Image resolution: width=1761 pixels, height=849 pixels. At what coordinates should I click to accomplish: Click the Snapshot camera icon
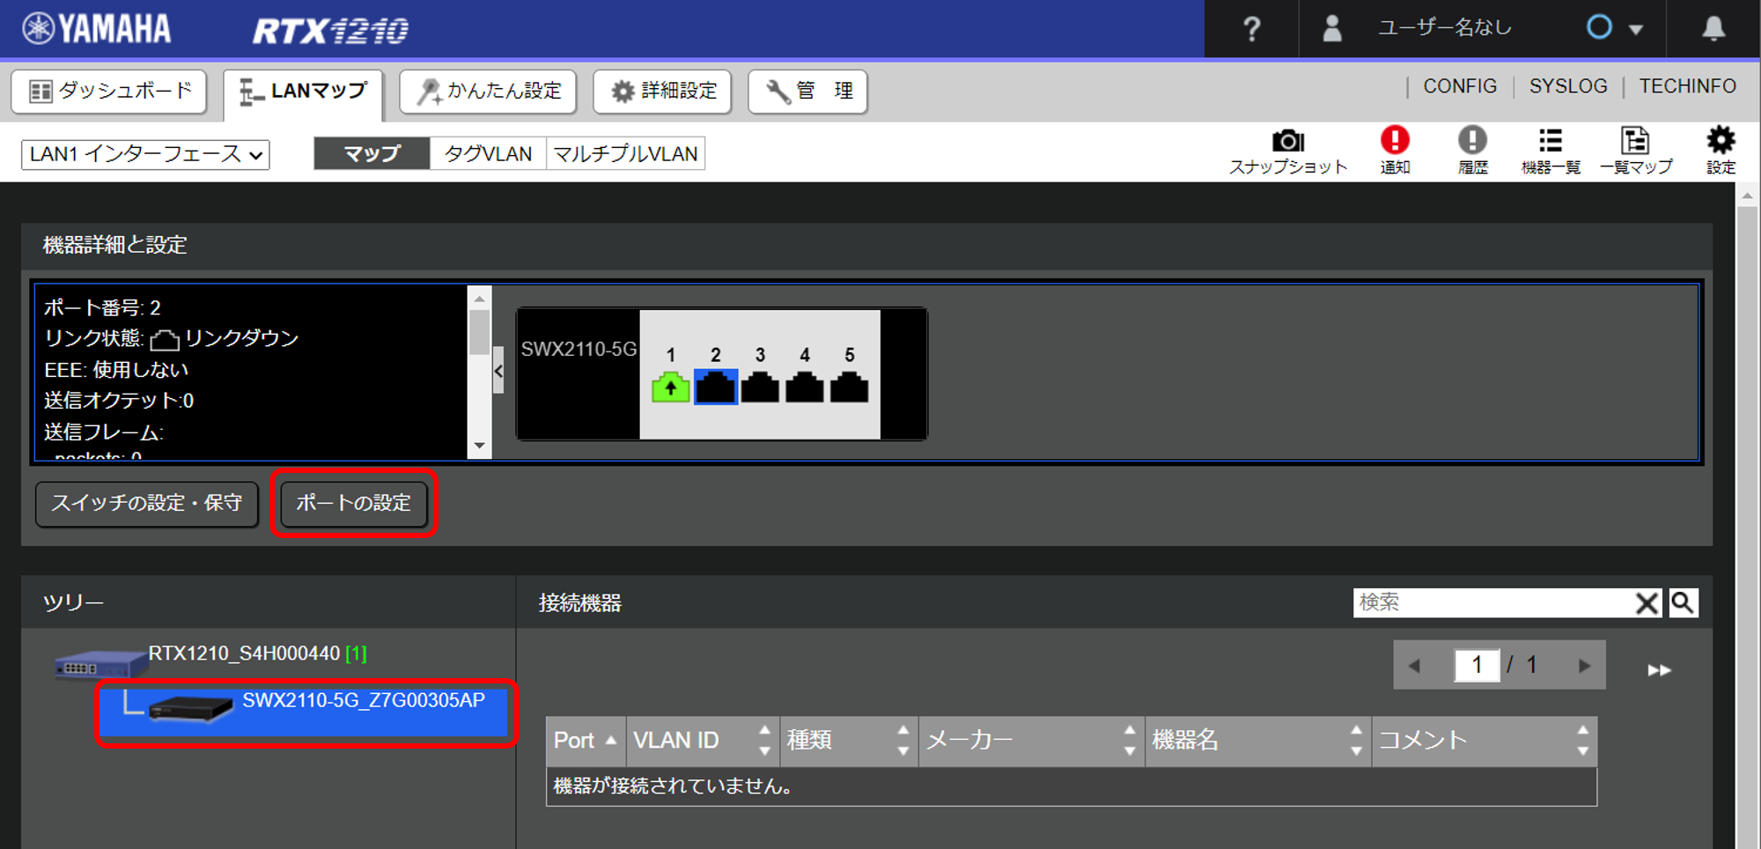point(1287,142)
